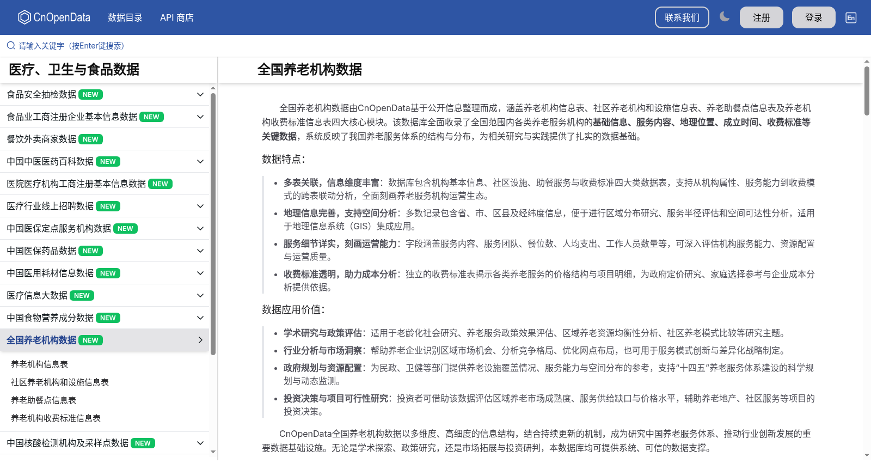Click bold text 学术研究与政策评估
The height and width of the screenshot is (469, 871).
(322, 333)
